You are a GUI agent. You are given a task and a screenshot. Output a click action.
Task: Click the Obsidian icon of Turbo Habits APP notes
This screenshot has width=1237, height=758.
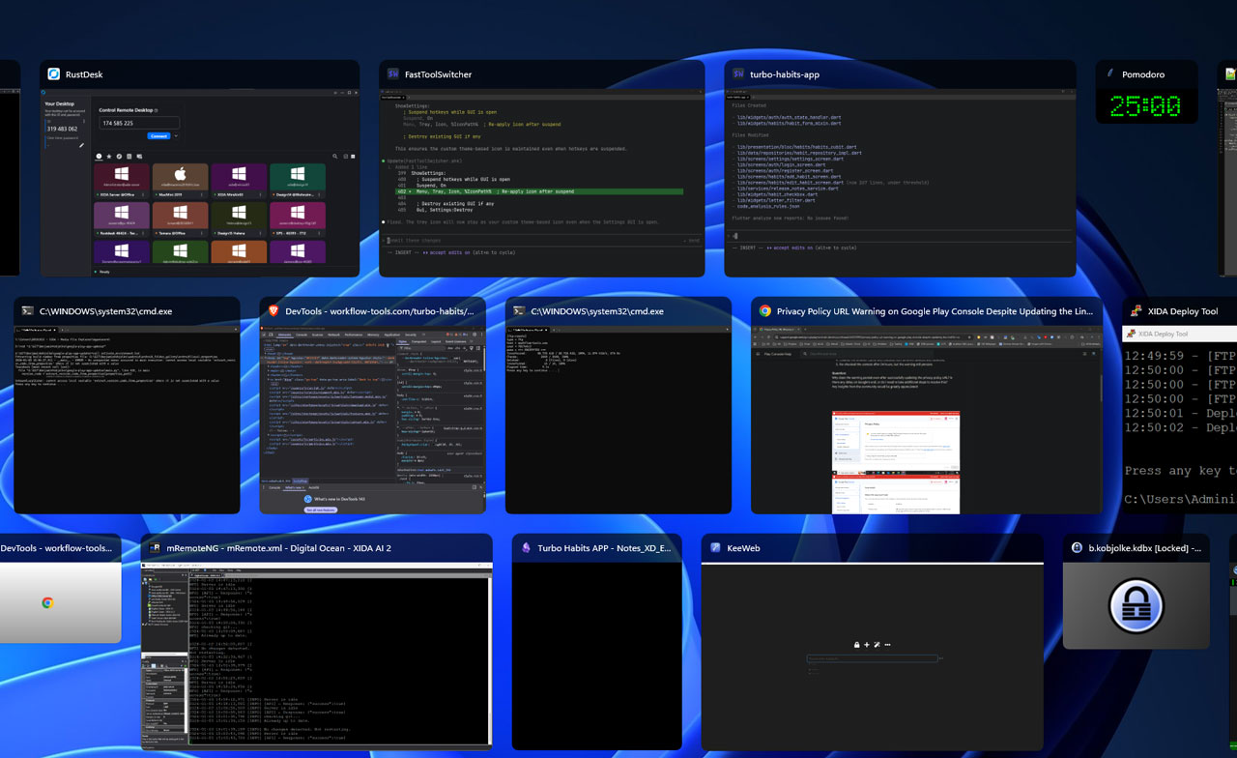(526, 548)
